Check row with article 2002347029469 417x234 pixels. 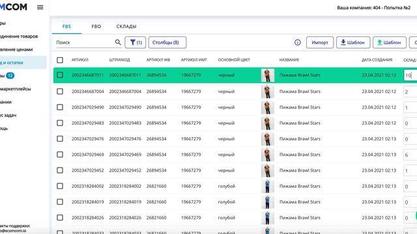60,155
